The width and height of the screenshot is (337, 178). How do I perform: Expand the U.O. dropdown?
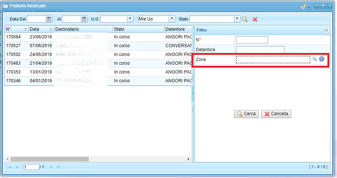pyautogui.click(x=130, y=19)
